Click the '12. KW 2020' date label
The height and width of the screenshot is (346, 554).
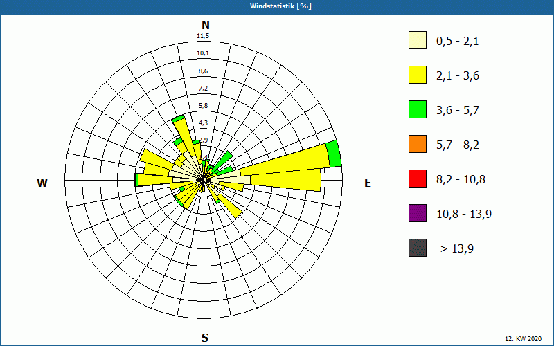point(523,339)
